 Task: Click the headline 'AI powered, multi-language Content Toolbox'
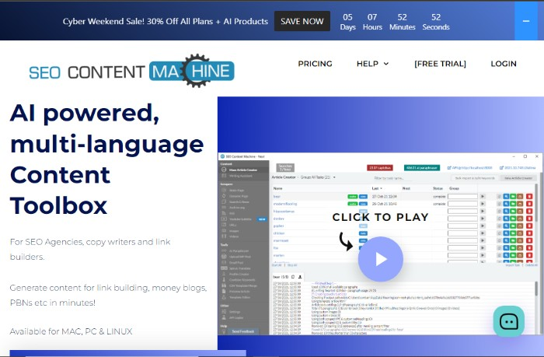pos(107,159)
